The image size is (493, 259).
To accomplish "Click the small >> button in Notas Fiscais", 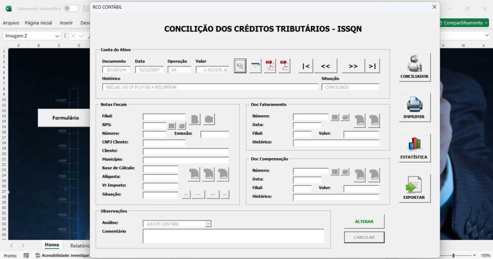I will coord(212,195).
